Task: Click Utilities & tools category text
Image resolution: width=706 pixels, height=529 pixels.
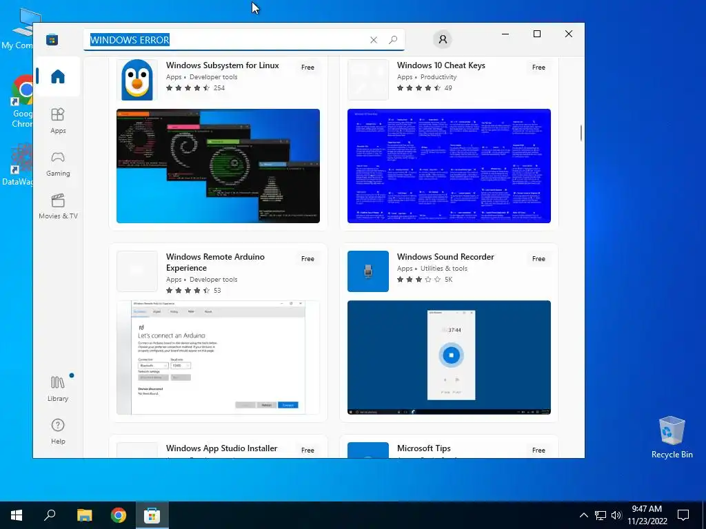Action: [443, 269]
